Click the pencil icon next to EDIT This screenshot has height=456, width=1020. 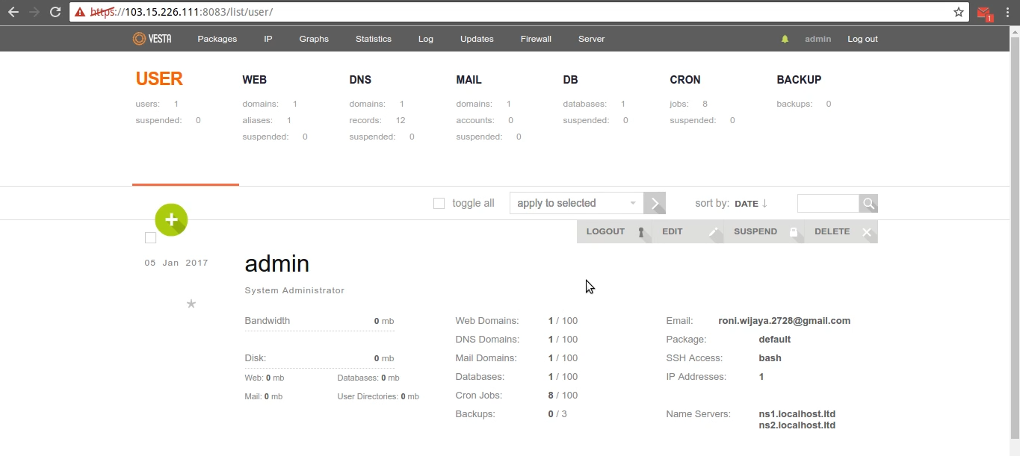click(x=712, y=232)
